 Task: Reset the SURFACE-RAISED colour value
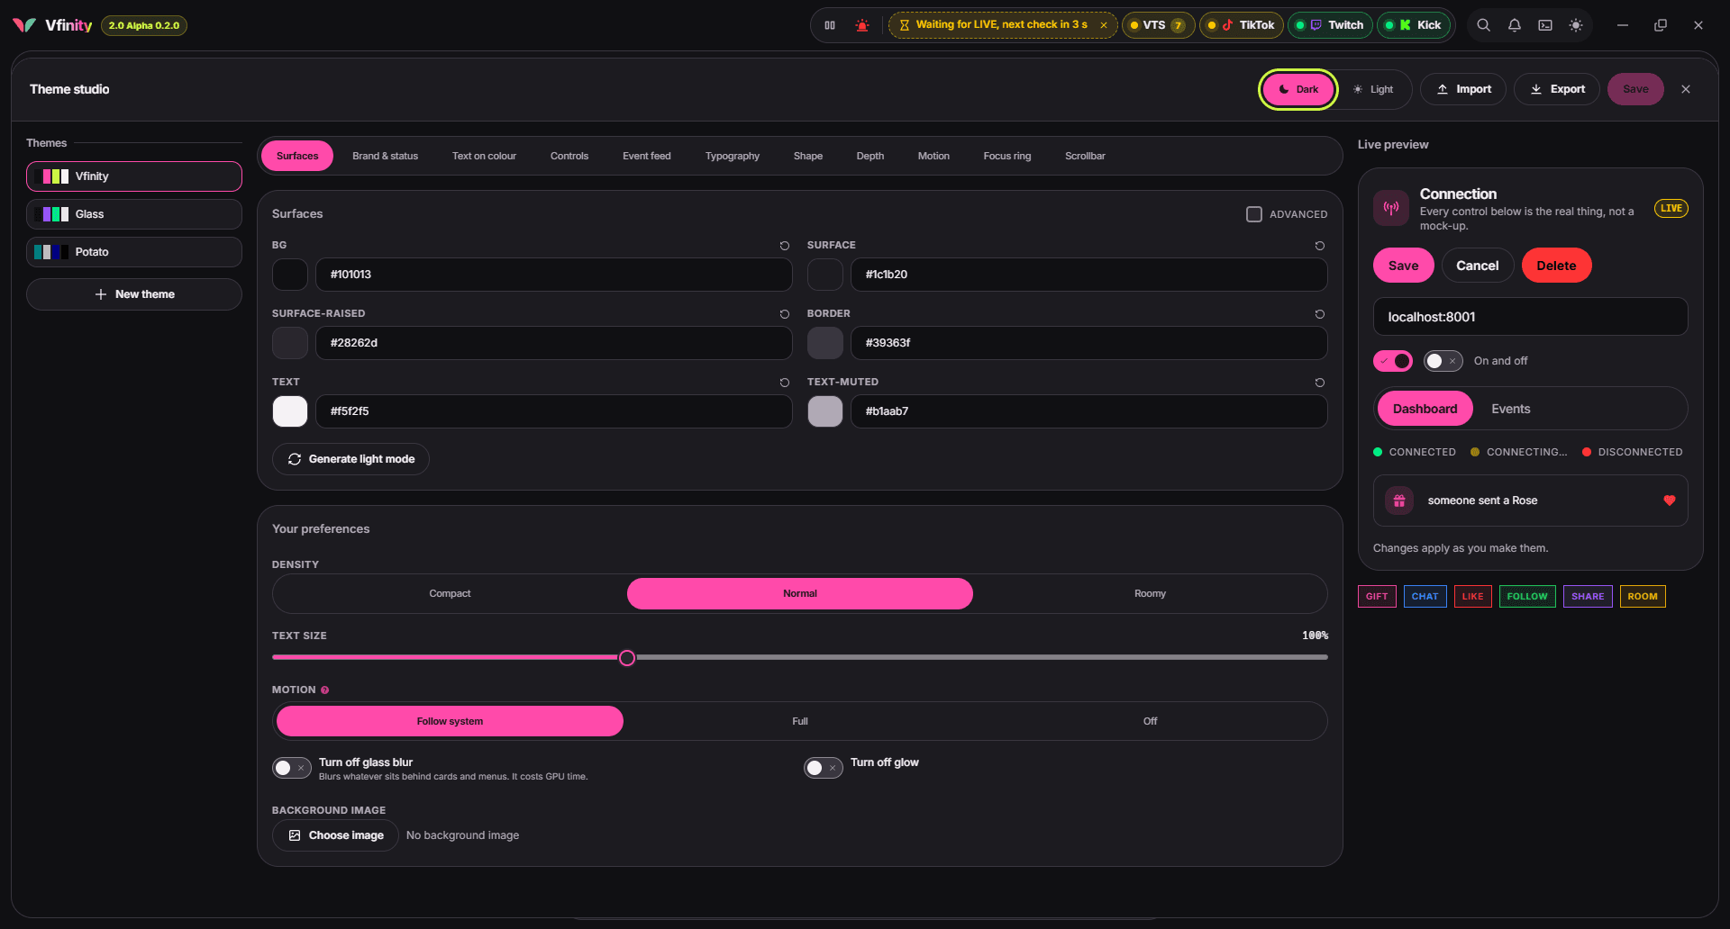tap(785, 314)
